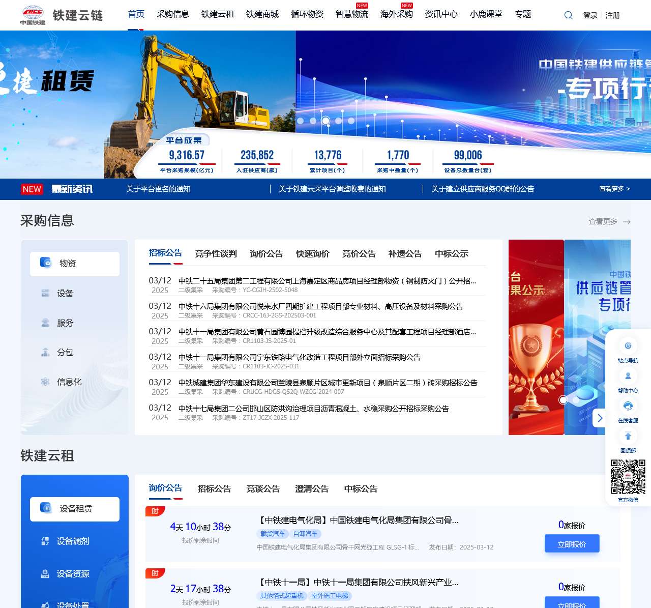The height and width of the screenshot is (608, 651).
Task: Click the search magnifier icon
Action: click(569, 15)
